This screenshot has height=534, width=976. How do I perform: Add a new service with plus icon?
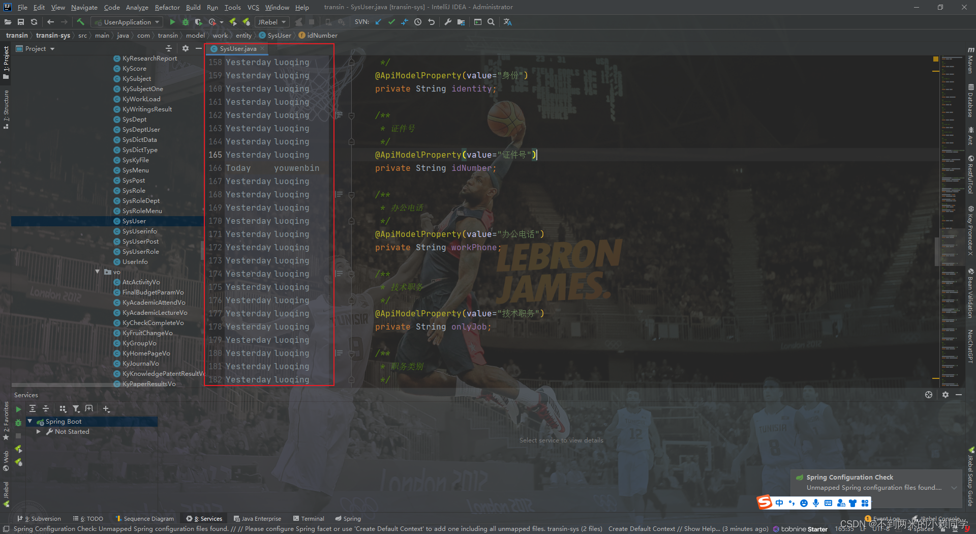click(106, 408)
